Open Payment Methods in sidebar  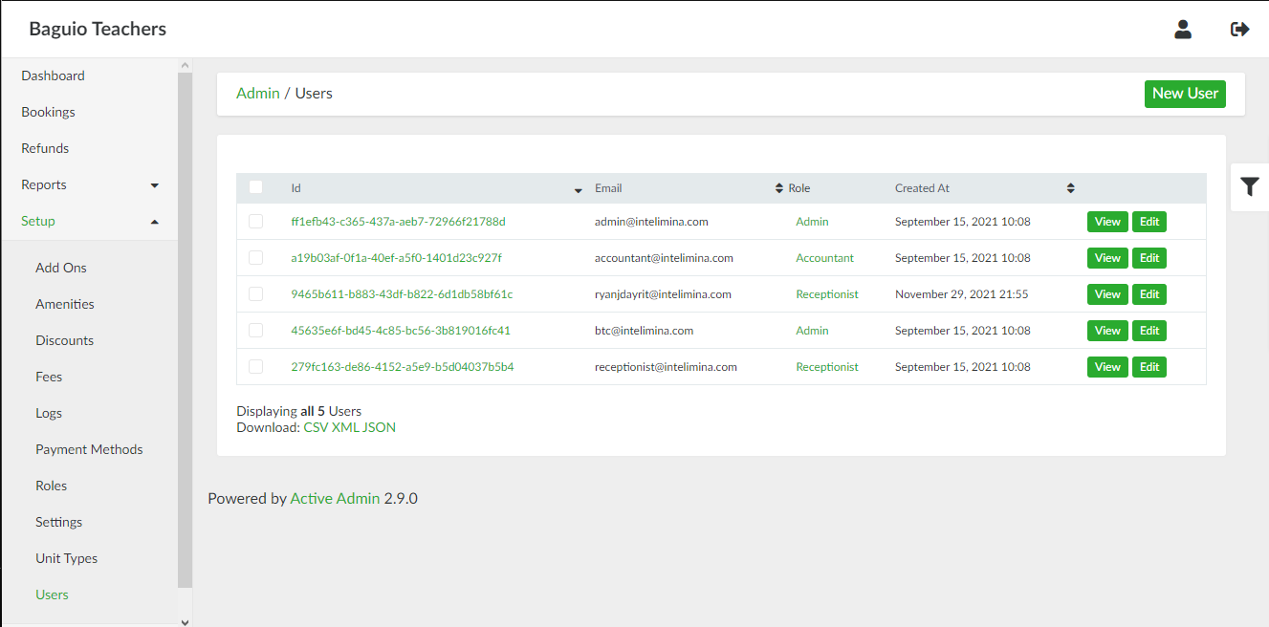coord(89,449)
